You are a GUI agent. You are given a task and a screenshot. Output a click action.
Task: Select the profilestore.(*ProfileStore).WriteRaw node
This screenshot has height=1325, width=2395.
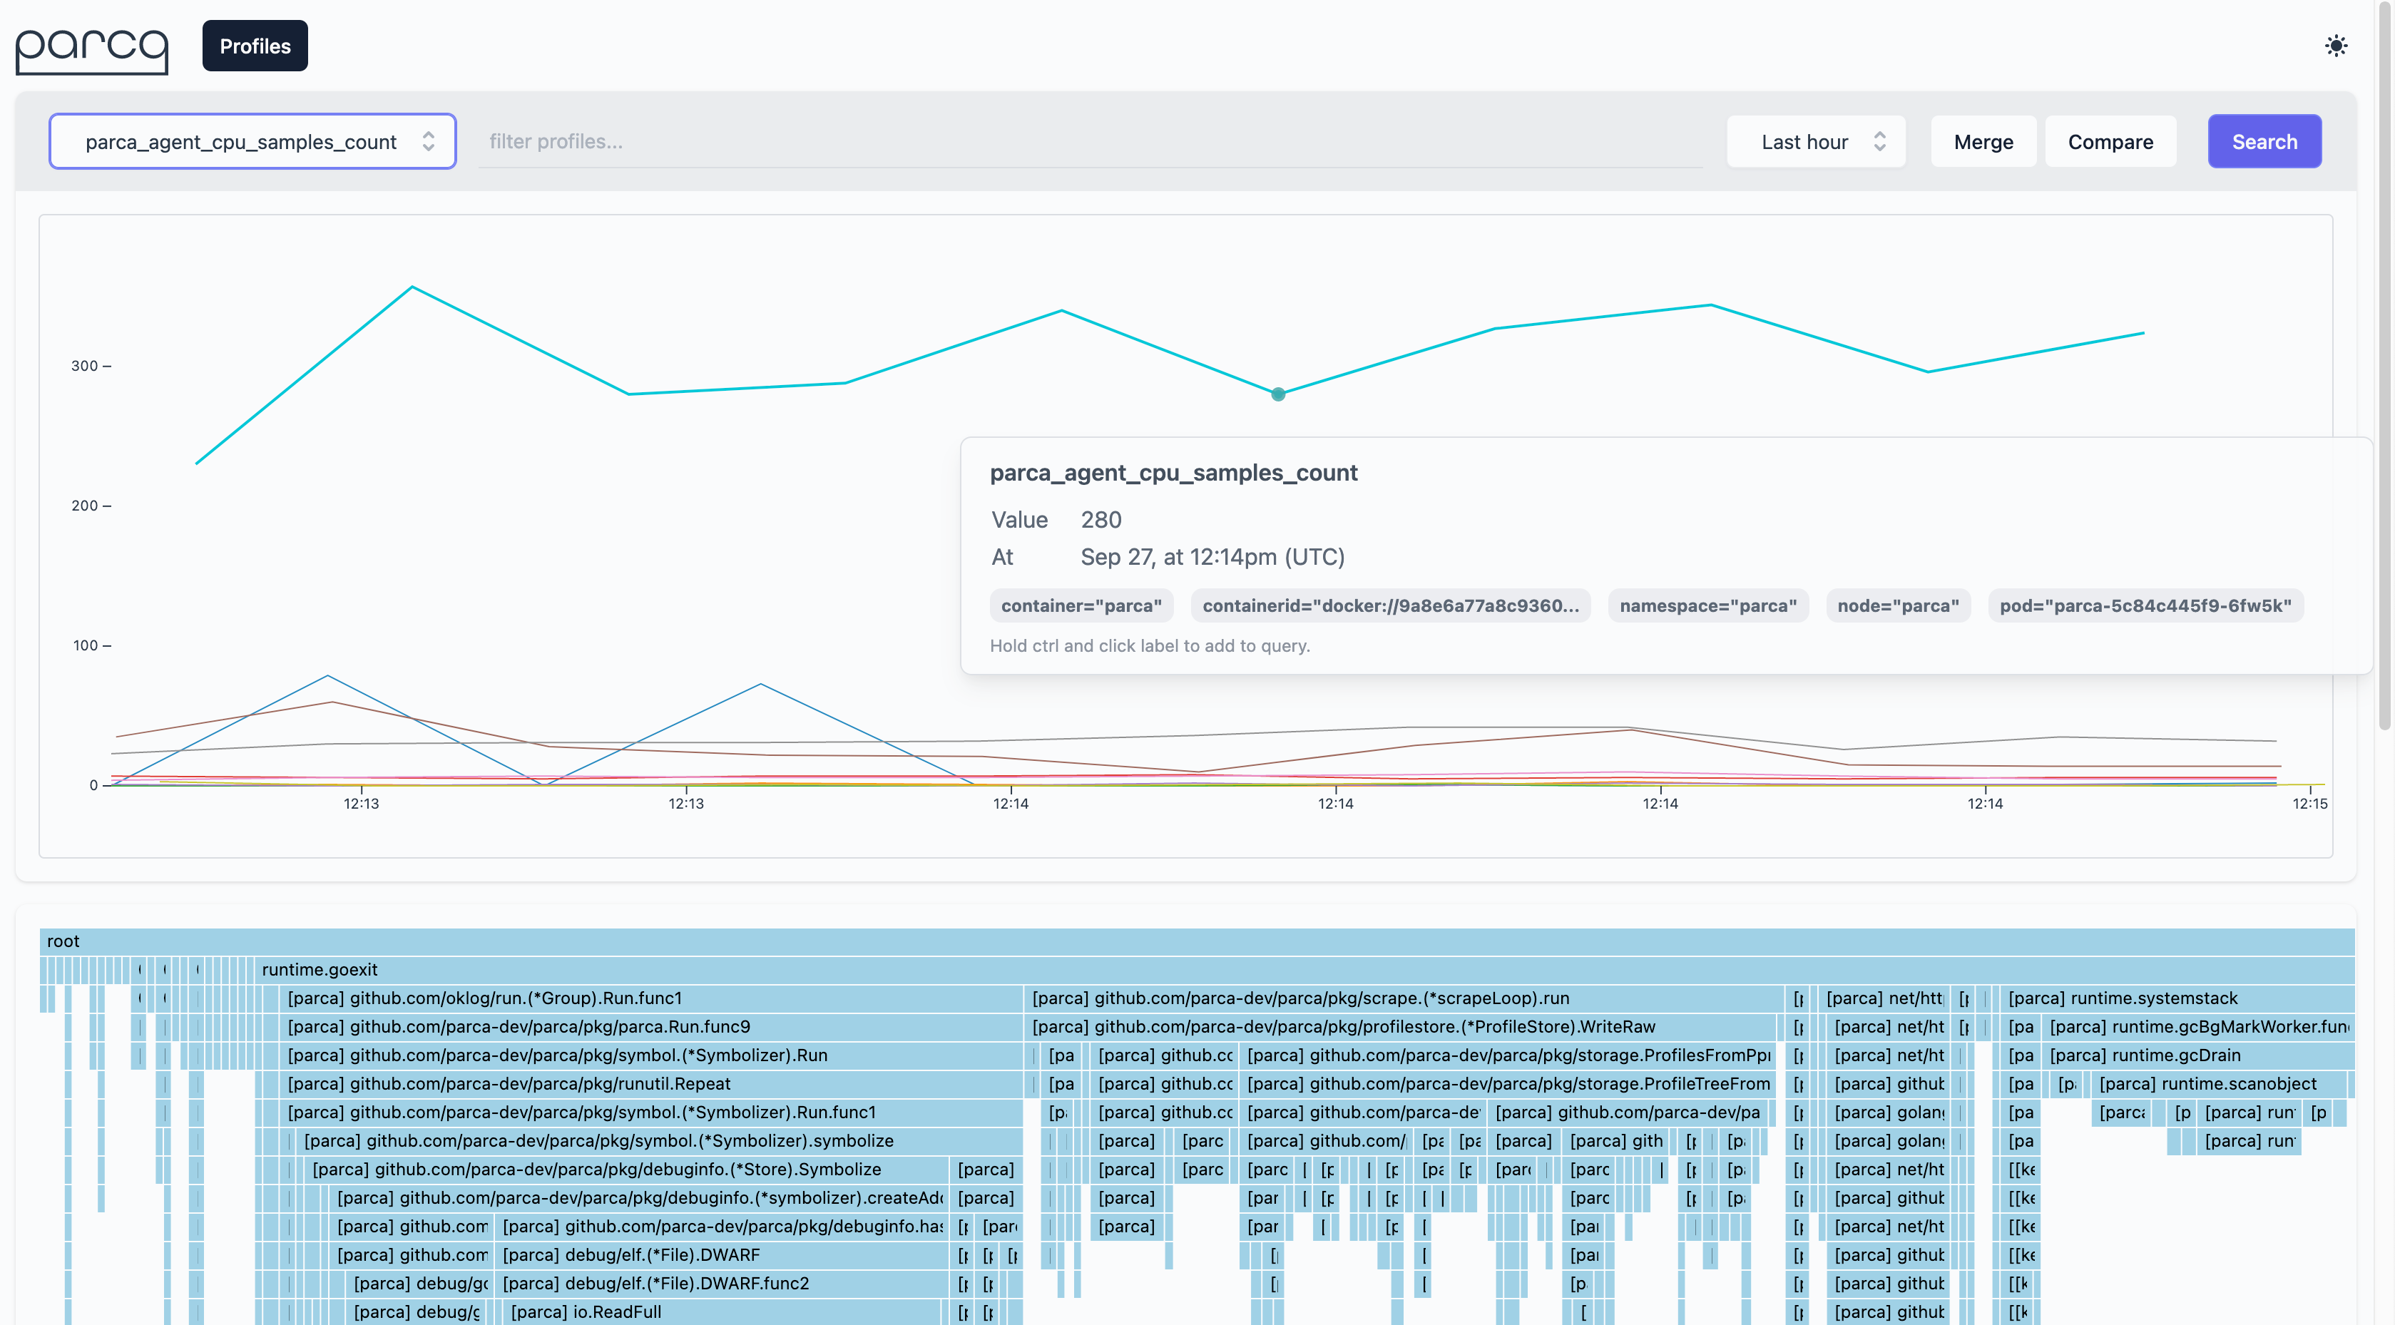tap(1400, 1026)
